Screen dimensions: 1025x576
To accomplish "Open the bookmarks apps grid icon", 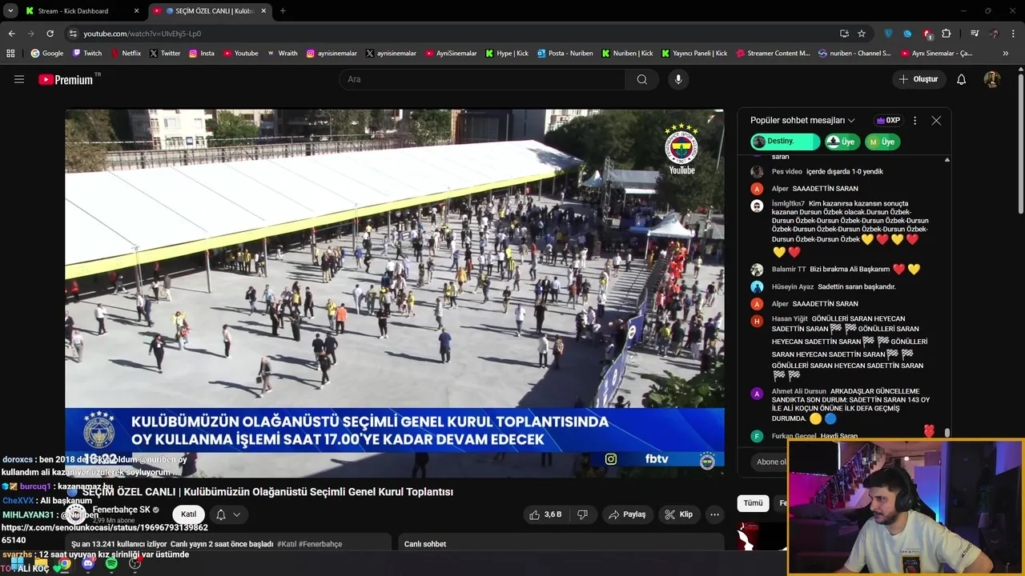I will pyautogui.click(x=10, y=54).
